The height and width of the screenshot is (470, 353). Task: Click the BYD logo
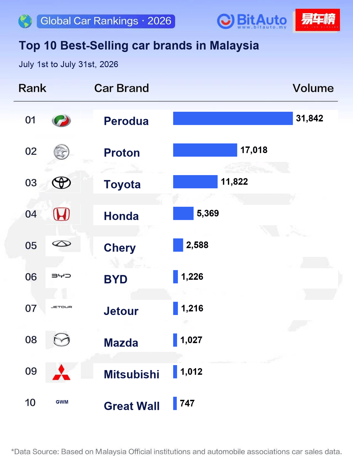click(61, 276)
